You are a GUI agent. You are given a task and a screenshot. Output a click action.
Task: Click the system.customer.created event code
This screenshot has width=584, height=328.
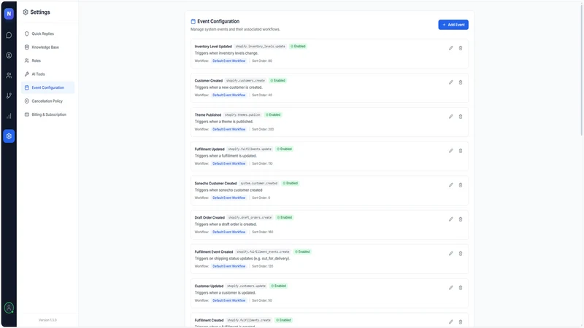coord(259,184)
